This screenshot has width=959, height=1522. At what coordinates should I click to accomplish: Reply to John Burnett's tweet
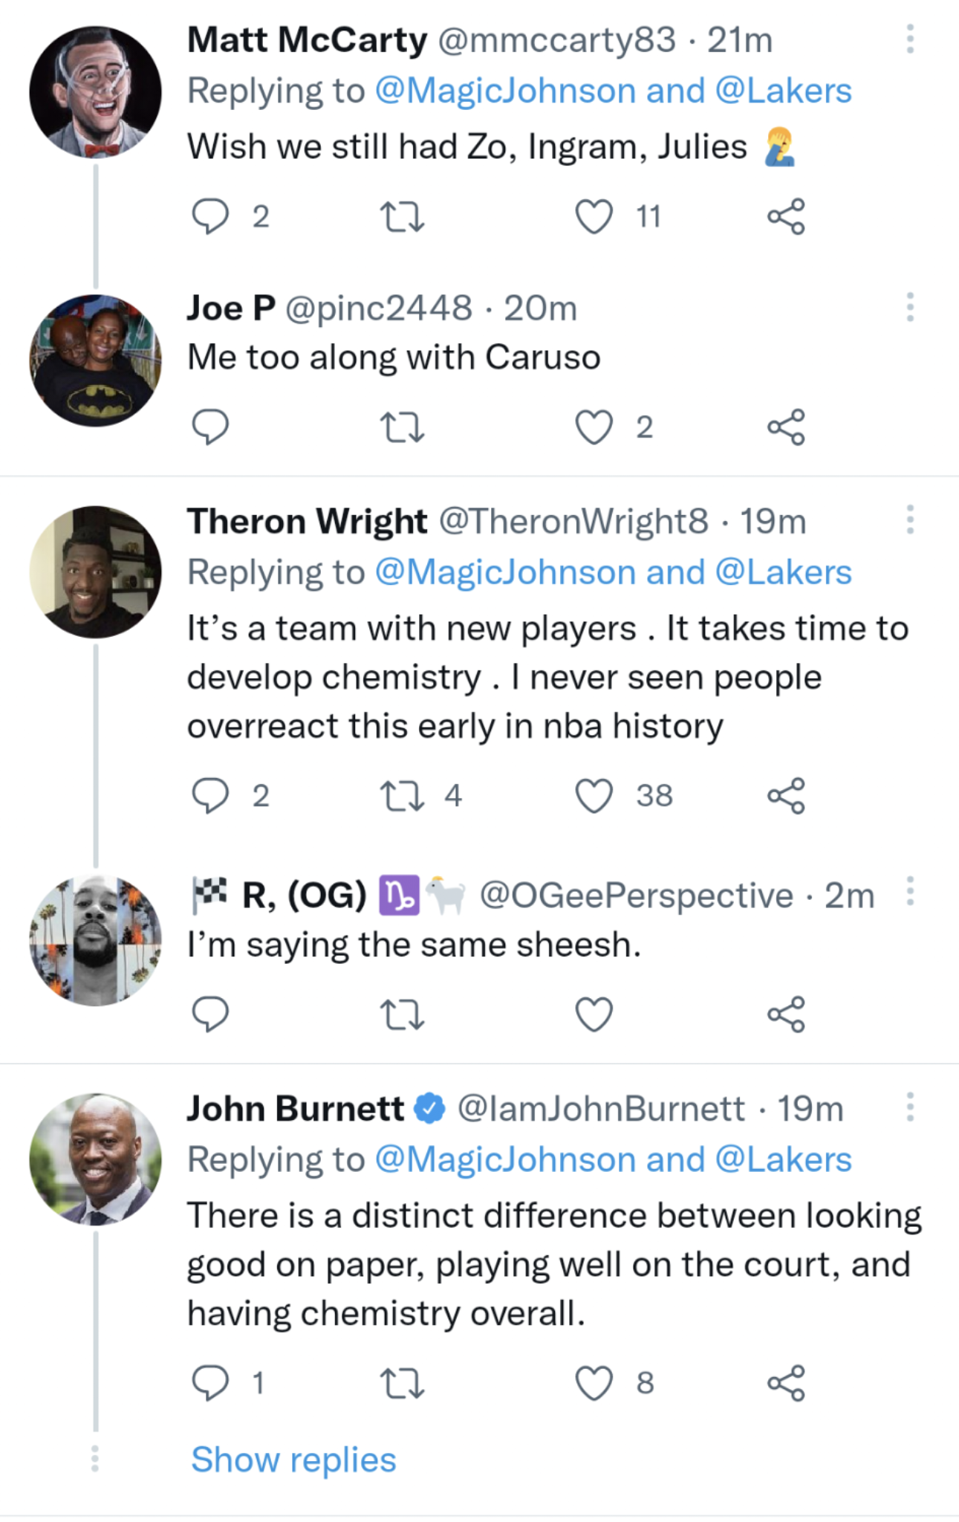[x=212, y=1381]
